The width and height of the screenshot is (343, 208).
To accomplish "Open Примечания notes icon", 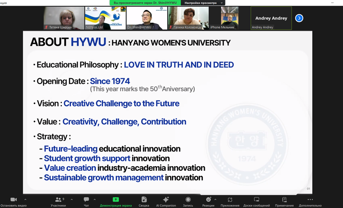I will pos(284,199).
